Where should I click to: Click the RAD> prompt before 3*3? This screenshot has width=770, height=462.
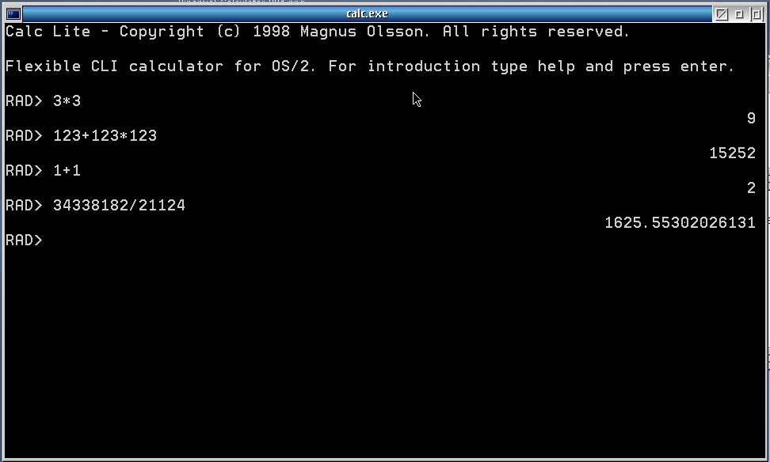click(x=24, y=101)
